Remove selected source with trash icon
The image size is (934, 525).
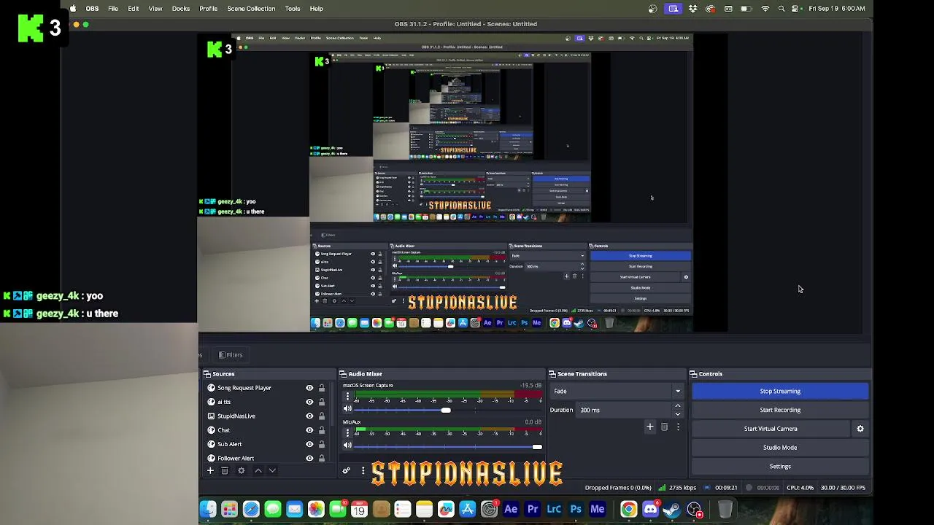[x=225, y=471]
